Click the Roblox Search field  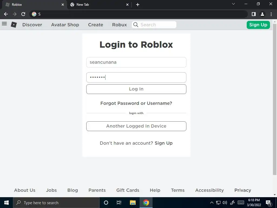click(x=154, y=25)
